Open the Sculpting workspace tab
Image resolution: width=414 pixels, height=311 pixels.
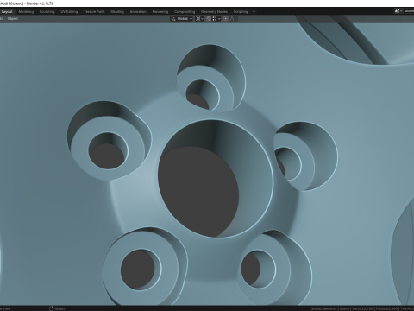[47, 12]
